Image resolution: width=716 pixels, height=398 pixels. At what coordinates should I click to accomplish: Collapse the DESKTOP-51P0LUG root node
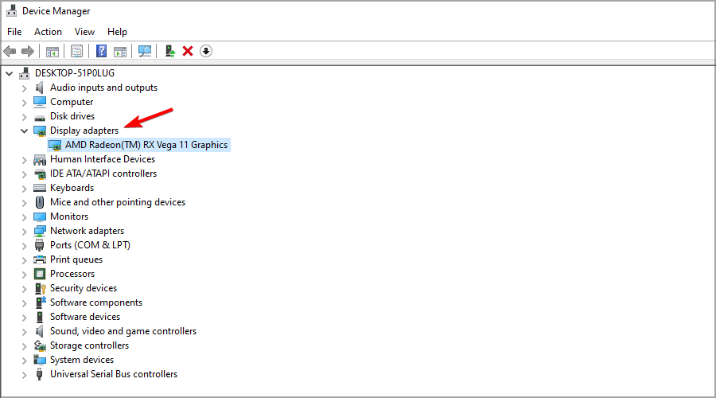[9, 73]
